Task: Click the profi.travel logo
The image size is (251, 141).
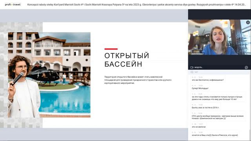Action: pyautogui.click(x=13, y=5)
